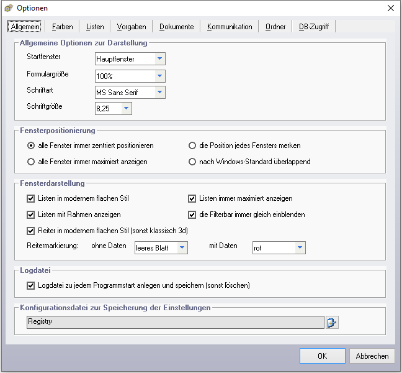Disable 'die Filterbar immer gleich einblenden'
Image resolution: width=402 pixels, height=373 pixels.
click(x=192, y=214)
